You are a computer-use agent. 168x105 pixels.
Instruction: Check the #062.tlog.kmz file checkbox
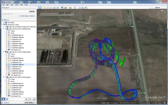tap(6, 77)
